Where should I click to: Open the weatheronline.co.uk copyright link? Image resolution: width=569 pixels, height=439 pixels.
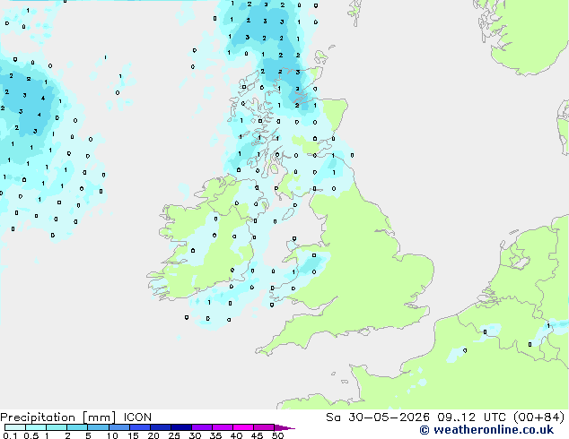point(486,430)
